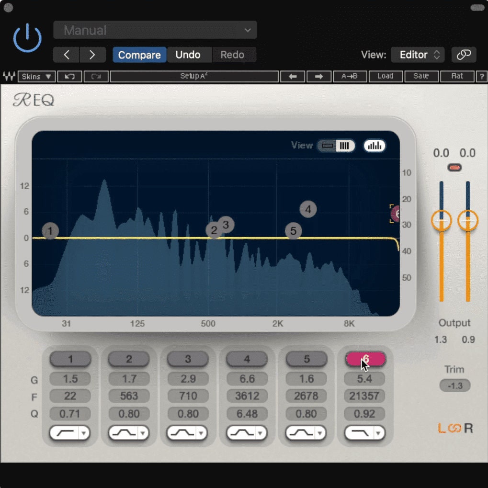Click band 1 Q value 0.71
Screen dimensions: 488x488
[70, 414]
